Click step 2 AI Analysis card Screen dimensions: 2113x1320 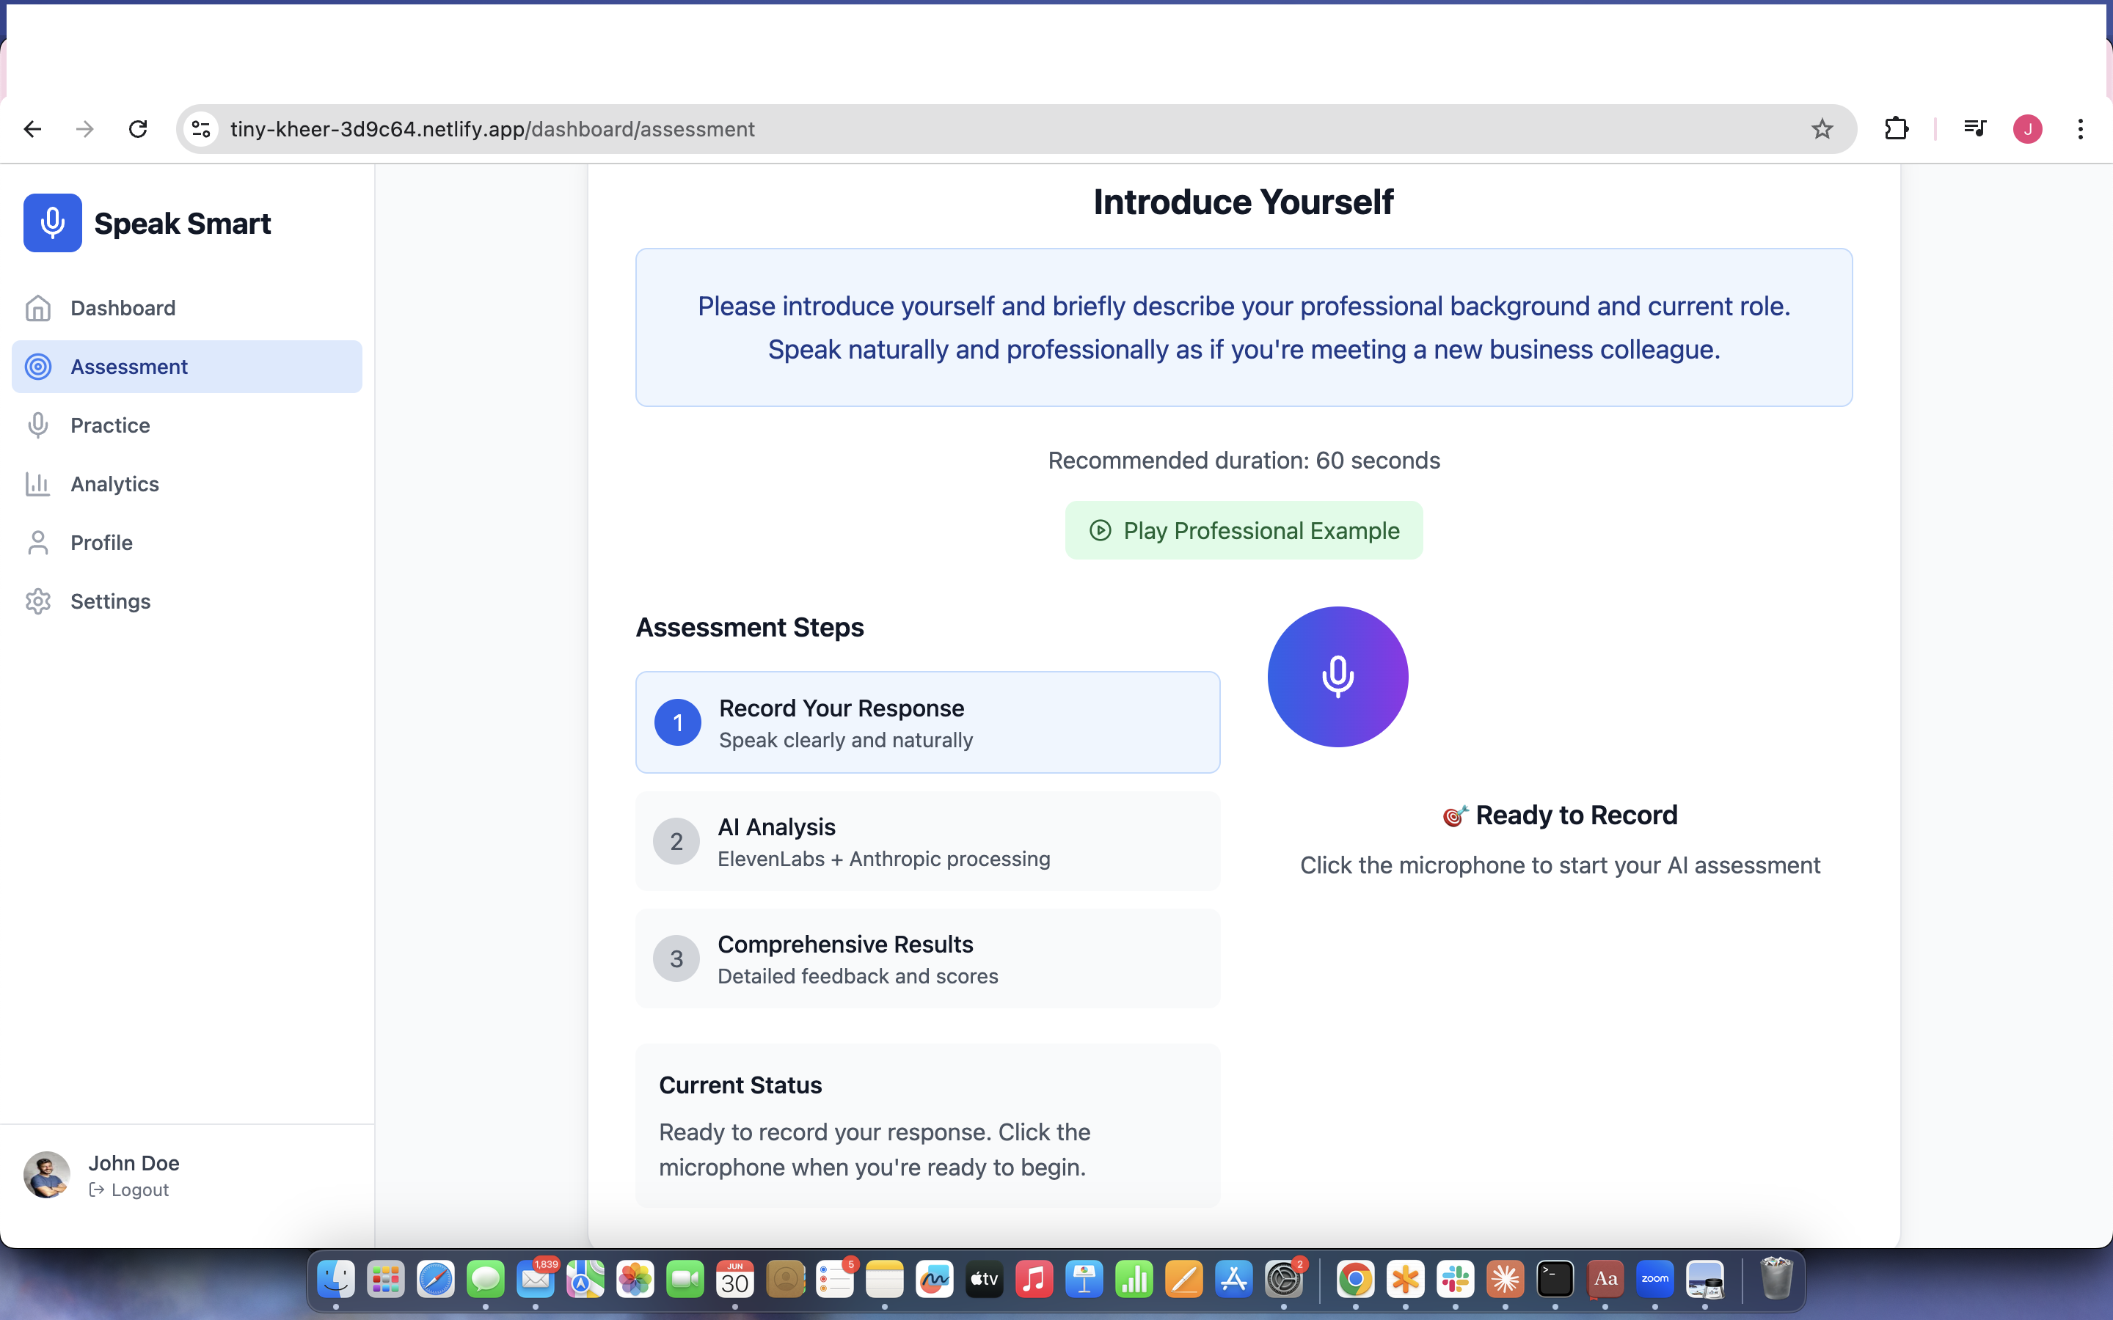[927, 840]
